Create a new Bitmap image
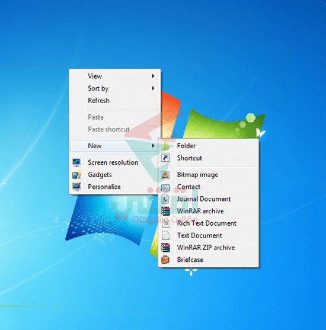This screenshot has height=330, width=326. 209,175
